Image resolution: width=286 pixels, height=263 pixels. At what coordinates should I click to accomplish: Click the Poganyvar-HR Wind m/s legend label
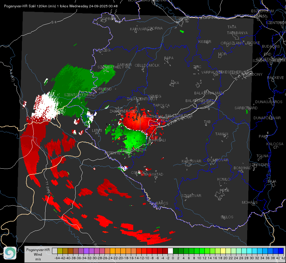click(38, 255)
